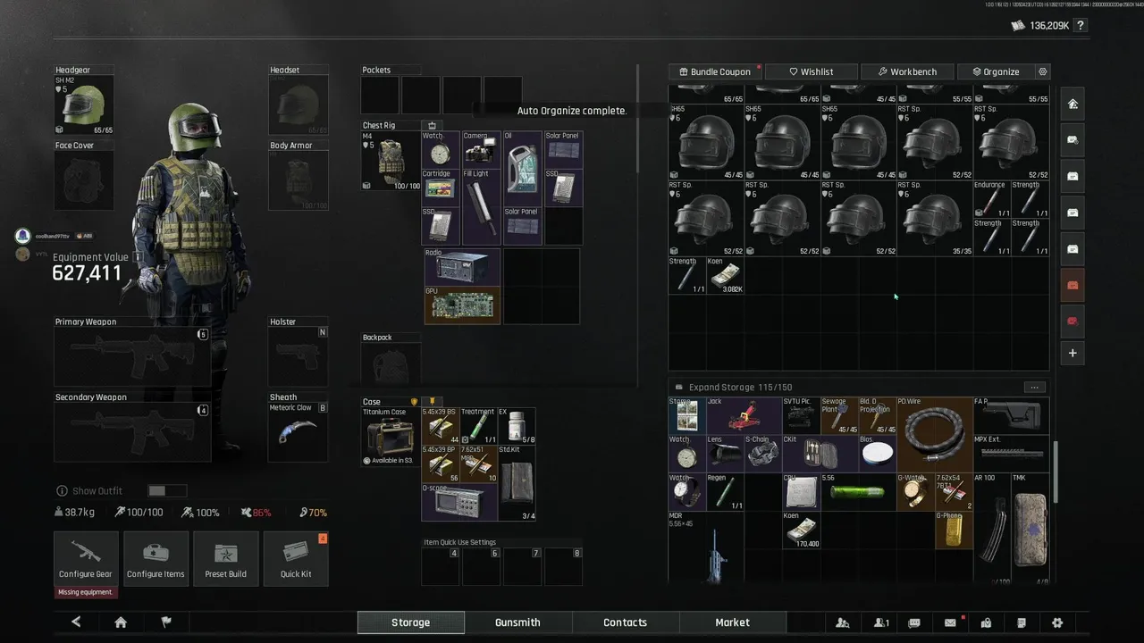Open Configure Items

click(x=156, y=558)
